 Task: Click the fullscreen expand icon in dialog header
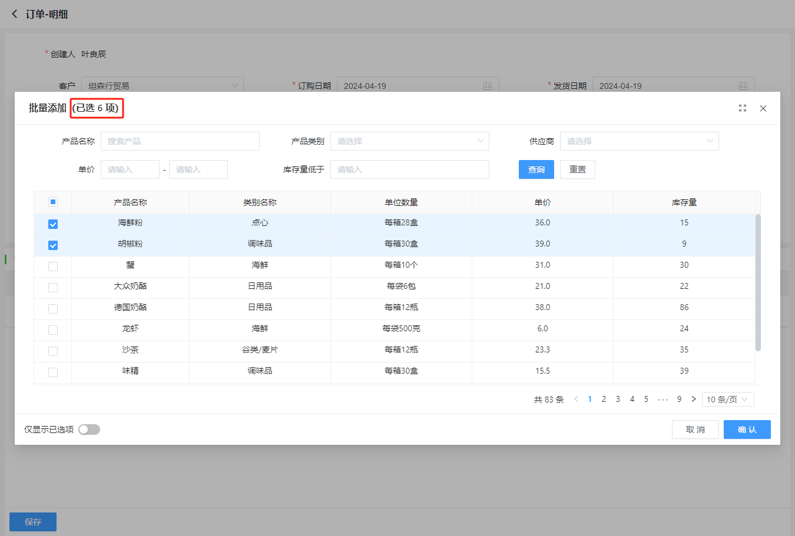click(x=743, y=108)
